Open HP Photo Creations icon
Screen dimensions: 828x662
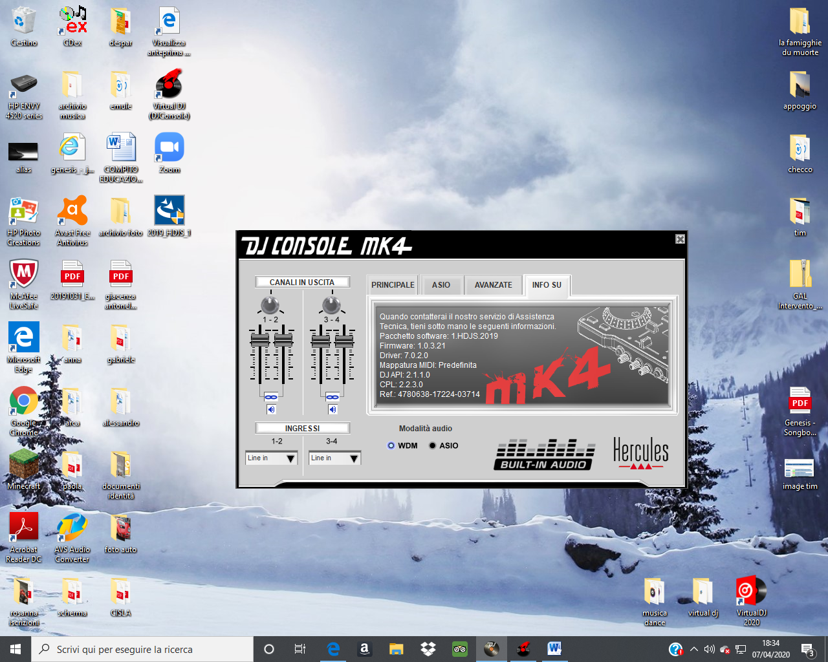[24, 221]
